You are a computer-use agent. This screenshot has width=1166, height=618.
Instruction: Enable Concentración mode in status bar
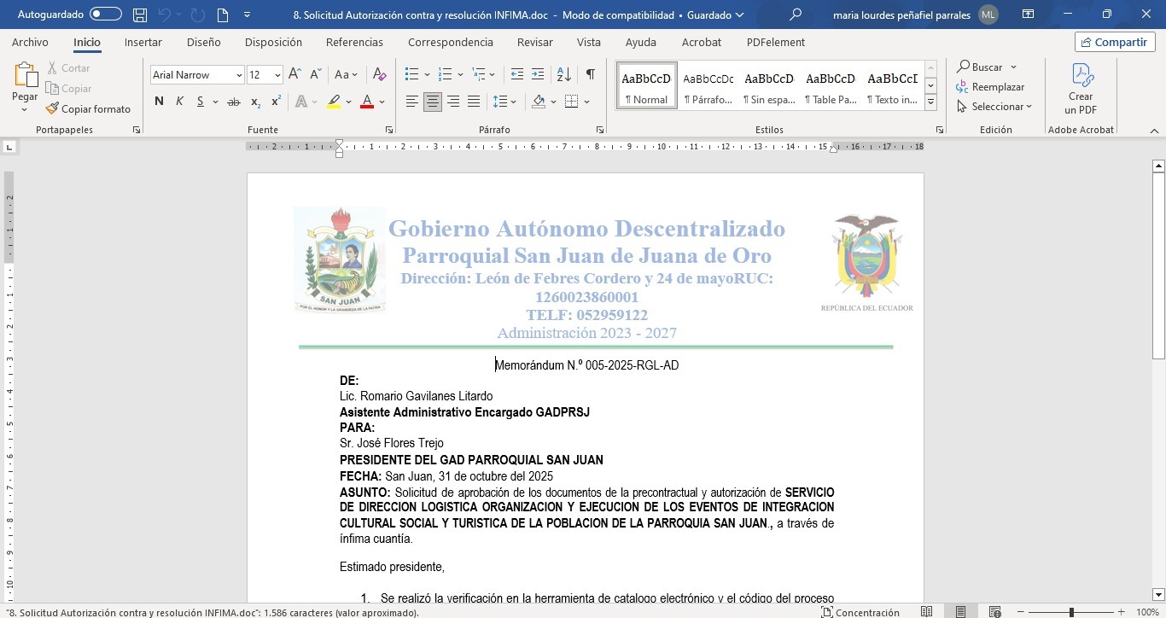(x=860, y=612)
